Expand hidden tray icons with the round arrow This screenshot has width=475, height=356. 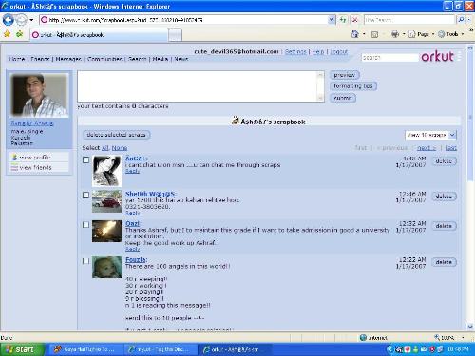(x=389, y=349)
